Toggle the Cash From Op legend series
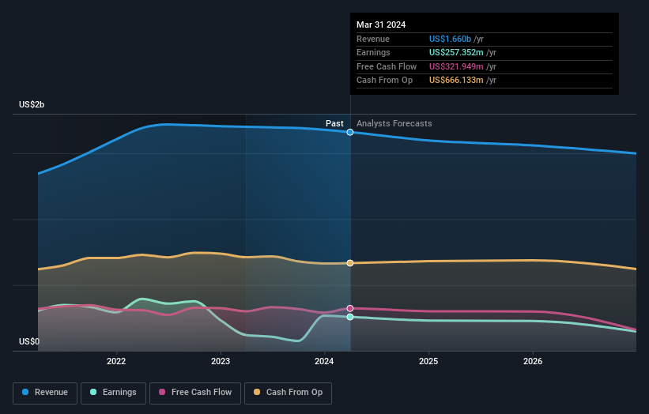This screenshot has width=649, height=414. click(x=288, y=393)
